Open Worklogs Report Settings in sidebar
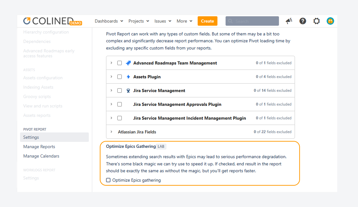Image resolution: width=358 pixels, height=207 pixels. pyautogui.click(x=31, y=178)
